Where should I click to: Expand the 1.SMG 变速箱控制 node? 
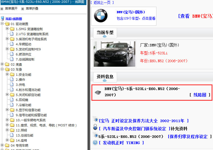(7, 28)
